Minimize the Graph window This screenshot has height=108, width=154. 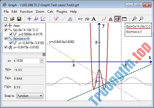pos(129,5)
